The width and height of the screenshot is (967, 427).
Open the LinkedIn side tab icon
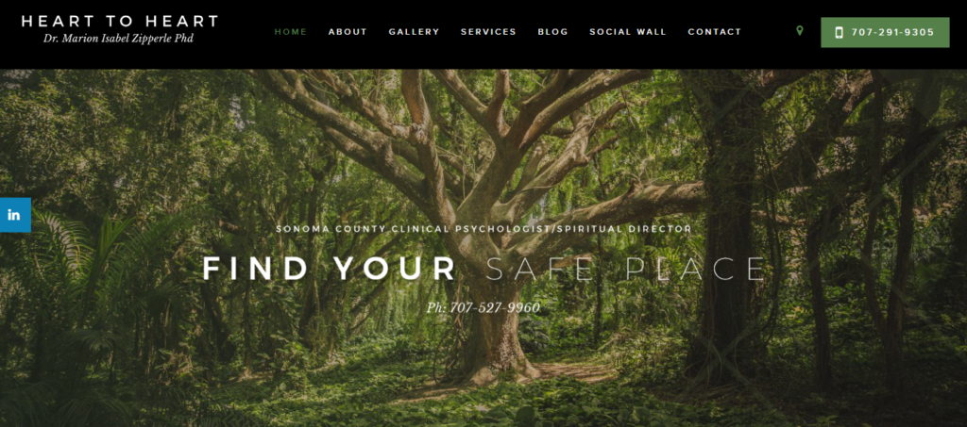coord(14,215)
